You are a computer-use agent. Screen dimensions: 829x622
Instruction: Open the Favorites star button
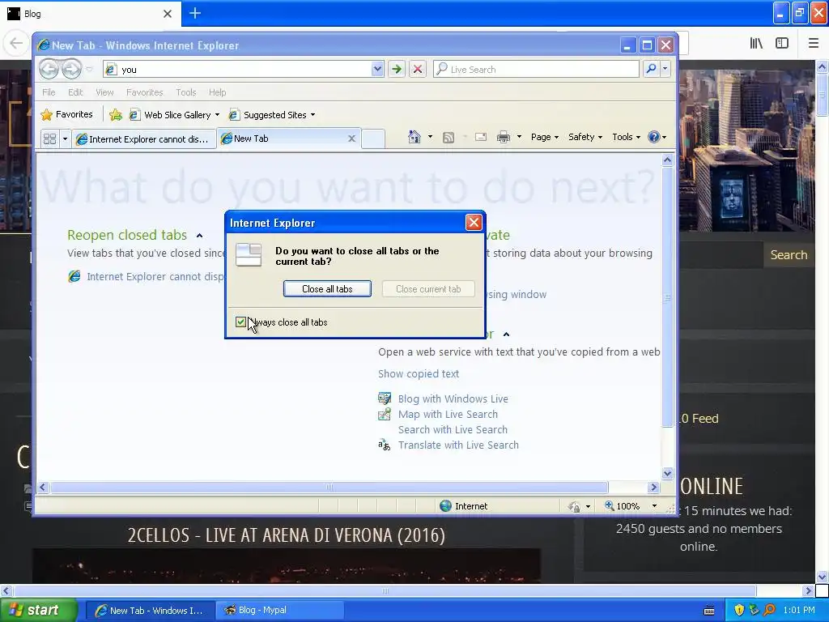click(x=67, y=114)
